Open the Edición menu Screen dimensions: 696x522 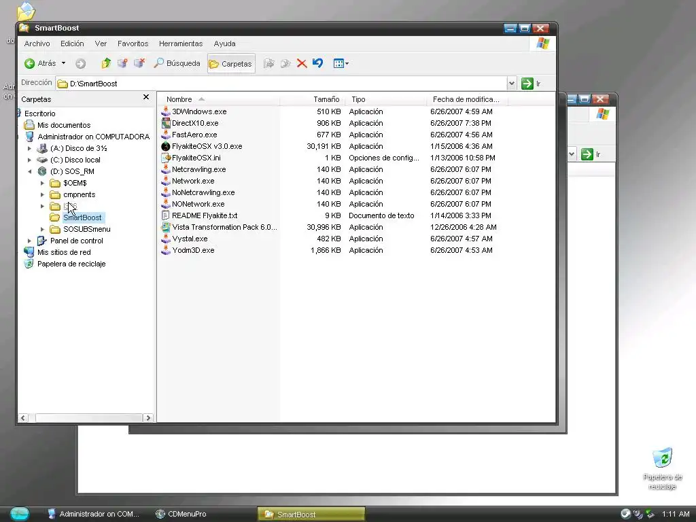point(72,43)
